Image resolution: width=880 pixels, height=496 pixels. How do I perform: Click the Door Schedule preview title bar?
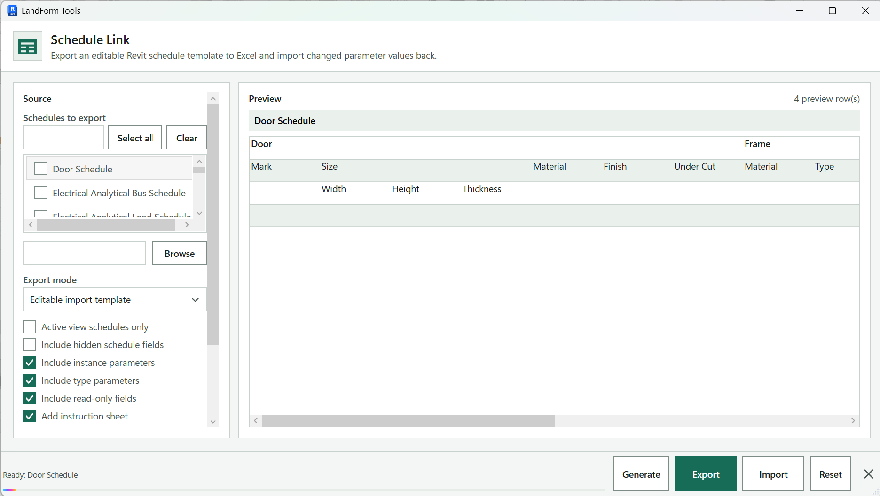[x=554, y=121]
